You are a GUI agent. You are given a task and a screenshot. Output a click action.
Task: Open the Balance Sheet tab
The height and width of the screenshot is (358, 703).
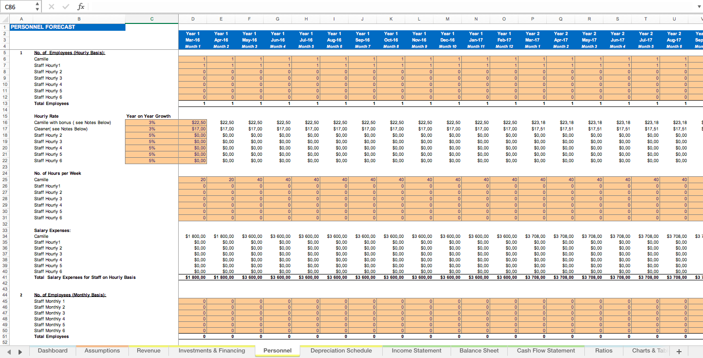point(478,351)
